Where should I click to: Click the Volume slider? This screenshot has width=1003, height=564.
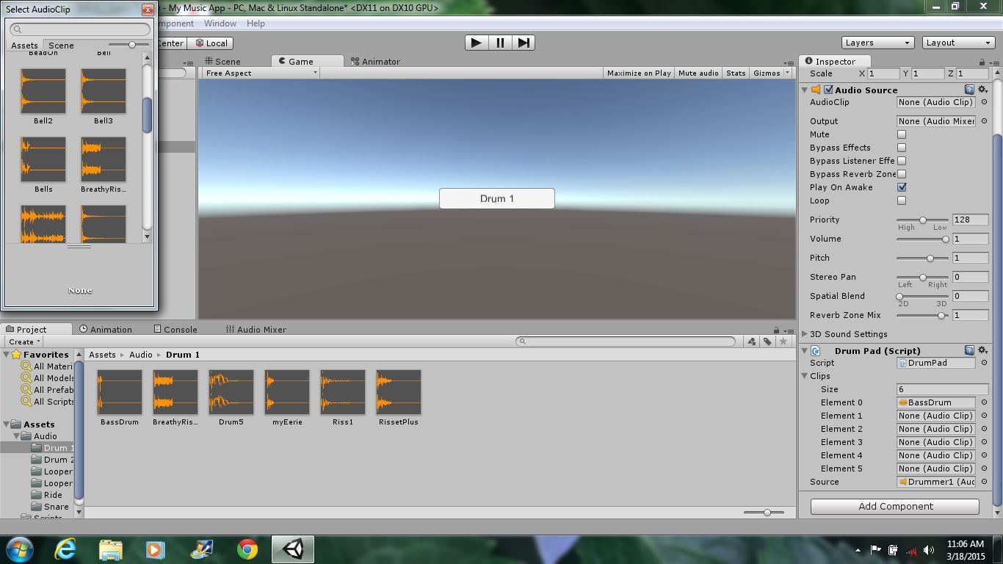pyautogui.click(x=923, y=239)
